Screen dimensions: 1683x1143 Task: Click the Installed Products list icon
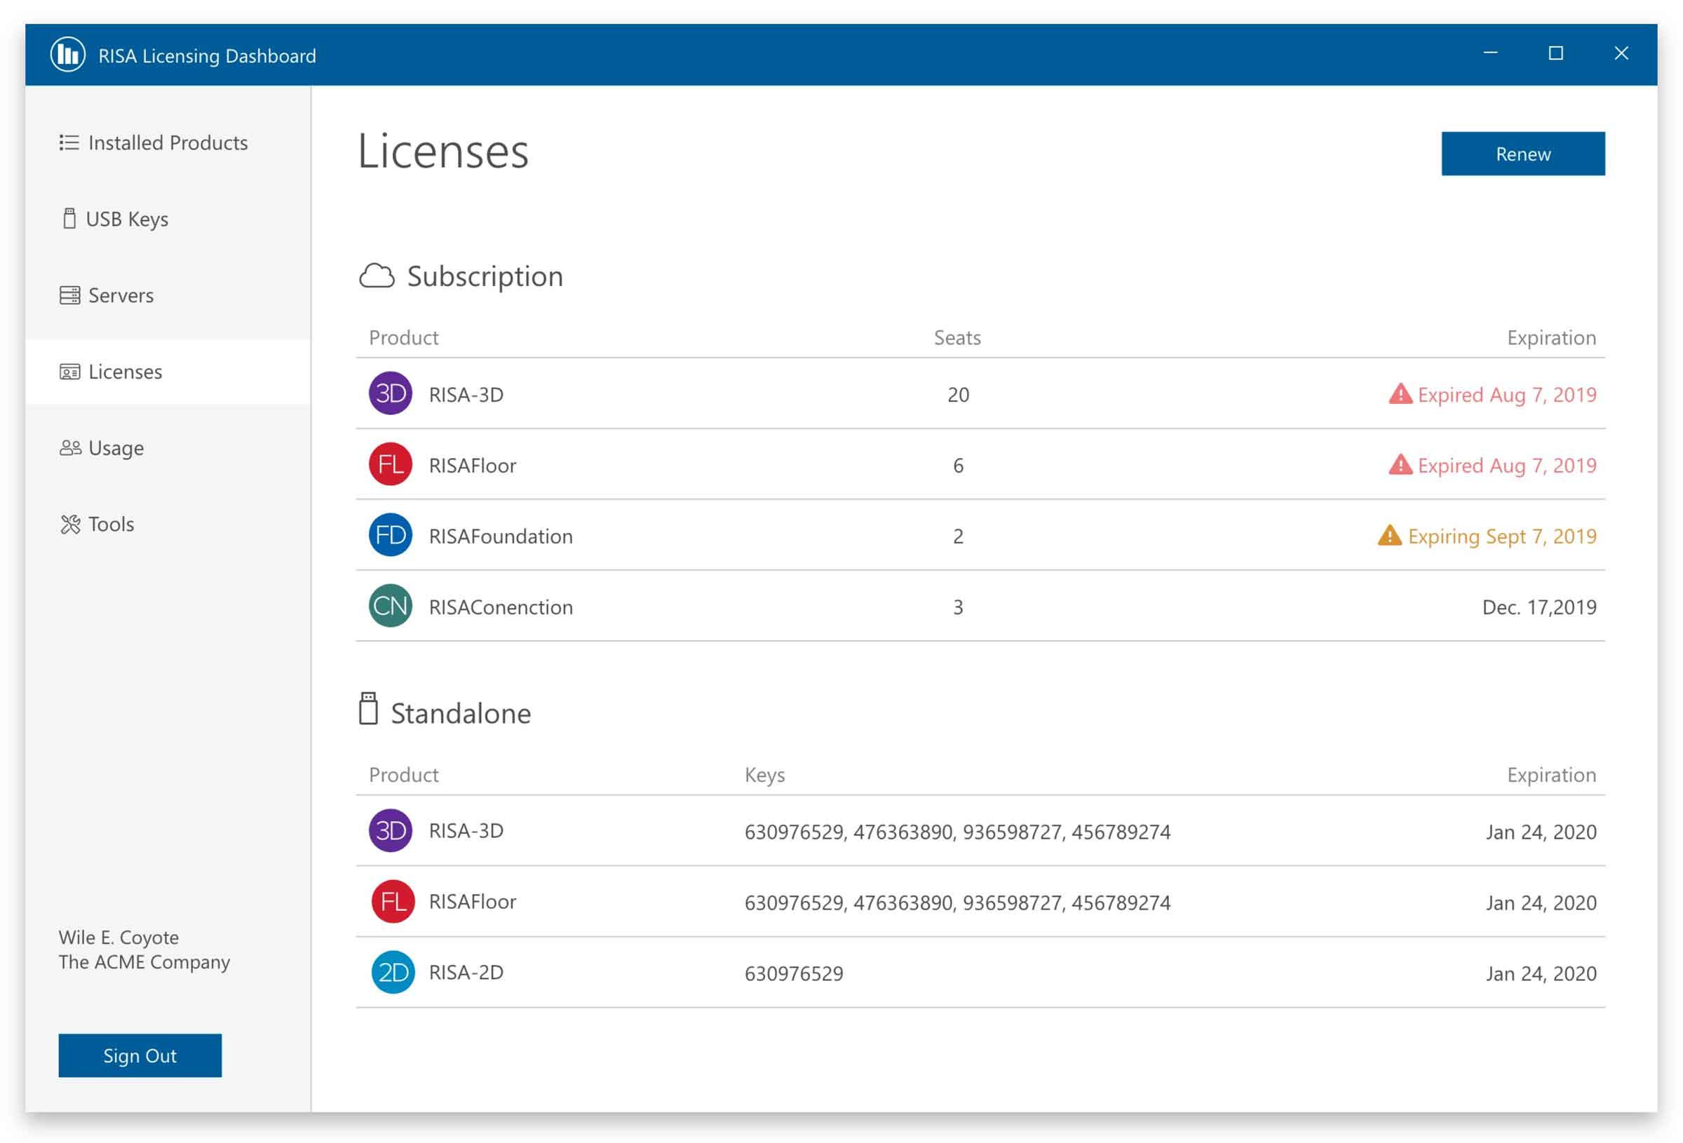tap(69, 142)
